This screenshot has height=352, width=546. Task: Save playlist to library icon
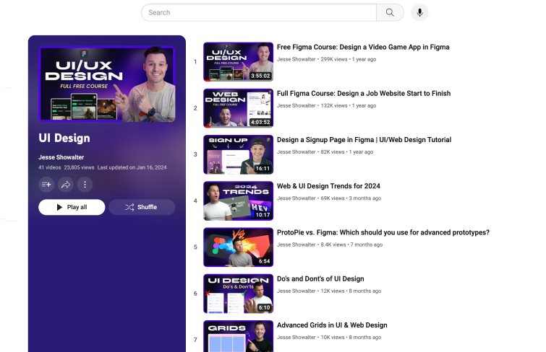point(46,185)
